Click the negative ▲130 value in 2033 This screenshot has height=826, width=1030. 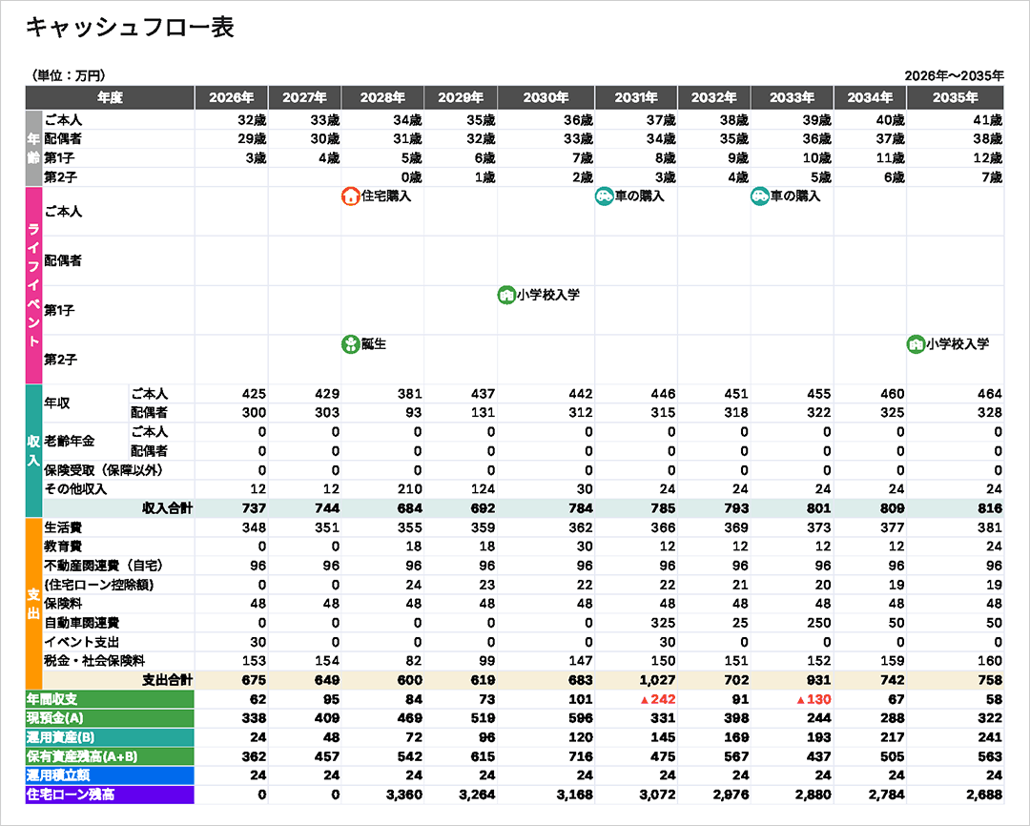(x=814, y=699)
